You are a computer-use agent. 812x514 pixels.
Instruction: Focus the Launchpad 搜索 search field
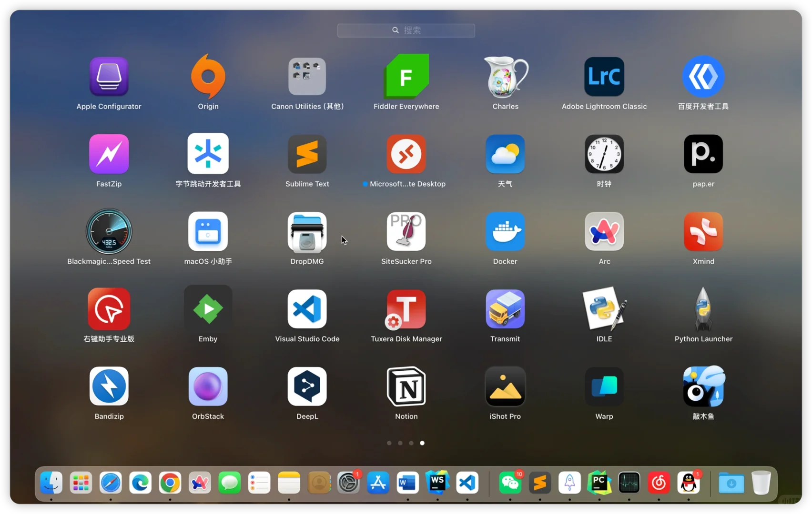[x=406, y=30]
